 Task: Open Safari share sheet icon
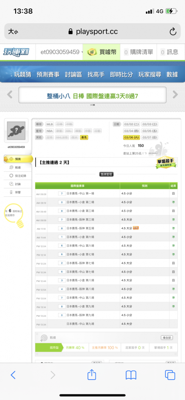pyautogui.click(x=91, y=375)
